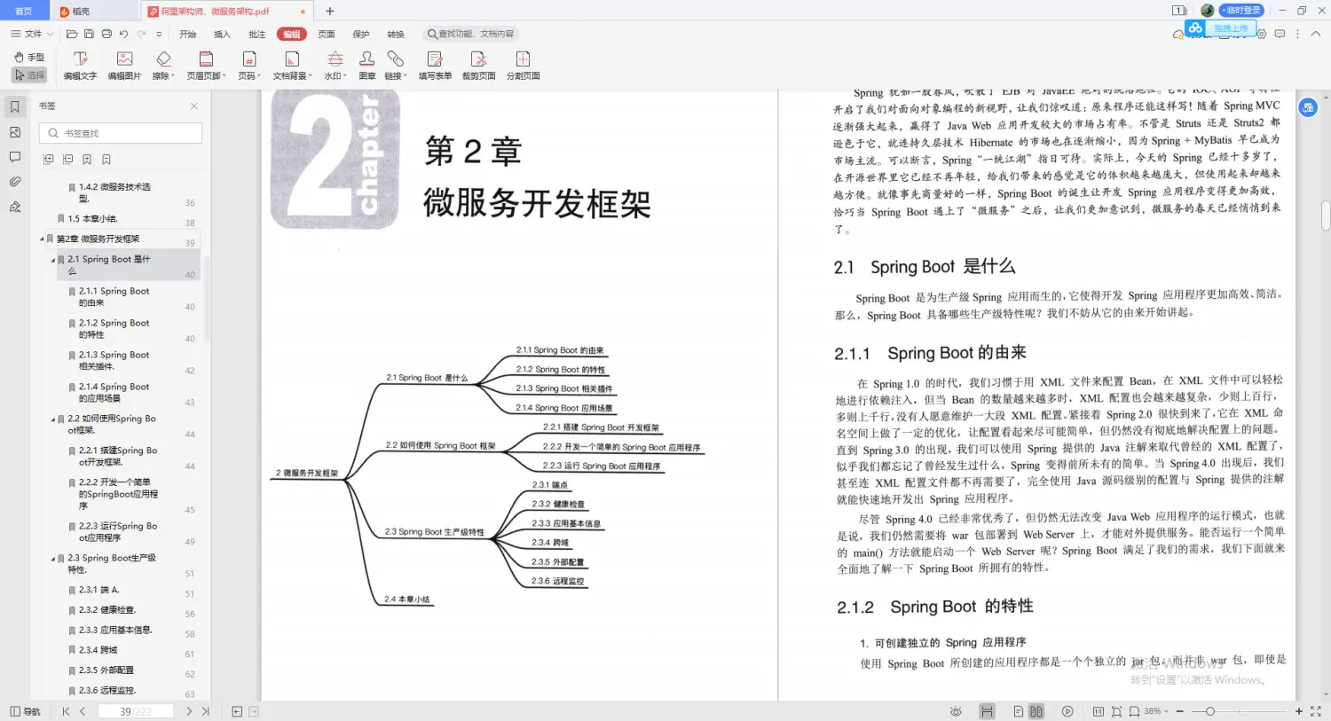Open the bookmarks panel icon in sidebar

(x=15, y=106)
